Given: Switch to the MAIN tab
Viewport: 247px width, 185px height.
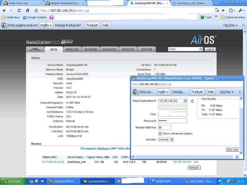Looking at the screenshot, I should coord(54,50).
